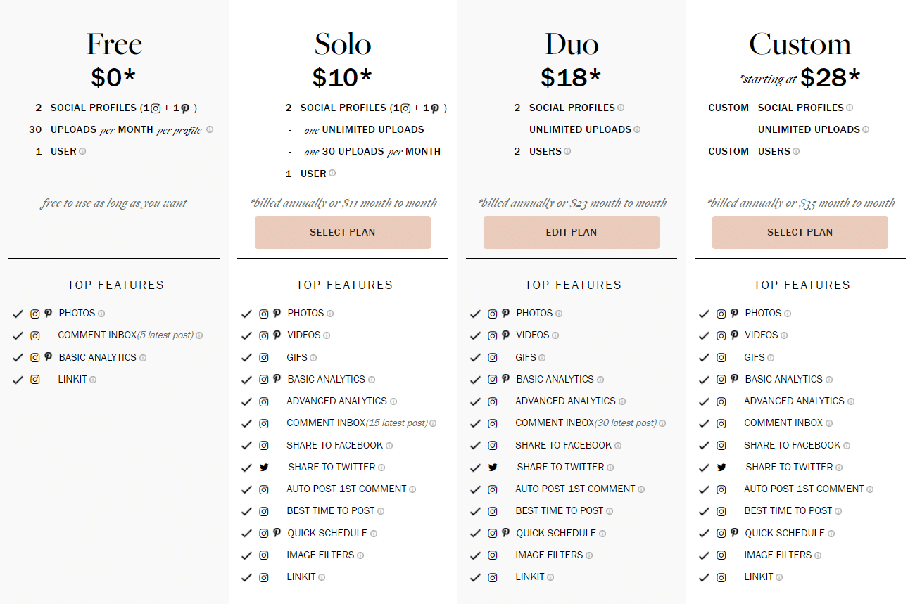Click Instagram icon beside Custom's SHARE TO FACEBOOK
915x604 pixels.
tap(721, 446)
